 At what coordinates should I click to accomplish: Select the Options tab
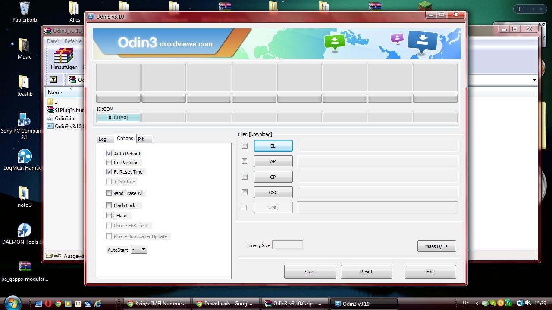[125, 138]
